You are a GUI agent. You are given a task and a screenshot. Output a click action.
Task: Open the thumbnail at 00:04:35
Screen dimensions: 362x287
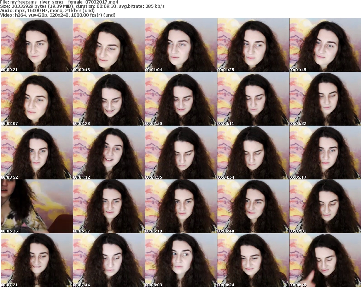pyautogui.click(x=181, y=153)
